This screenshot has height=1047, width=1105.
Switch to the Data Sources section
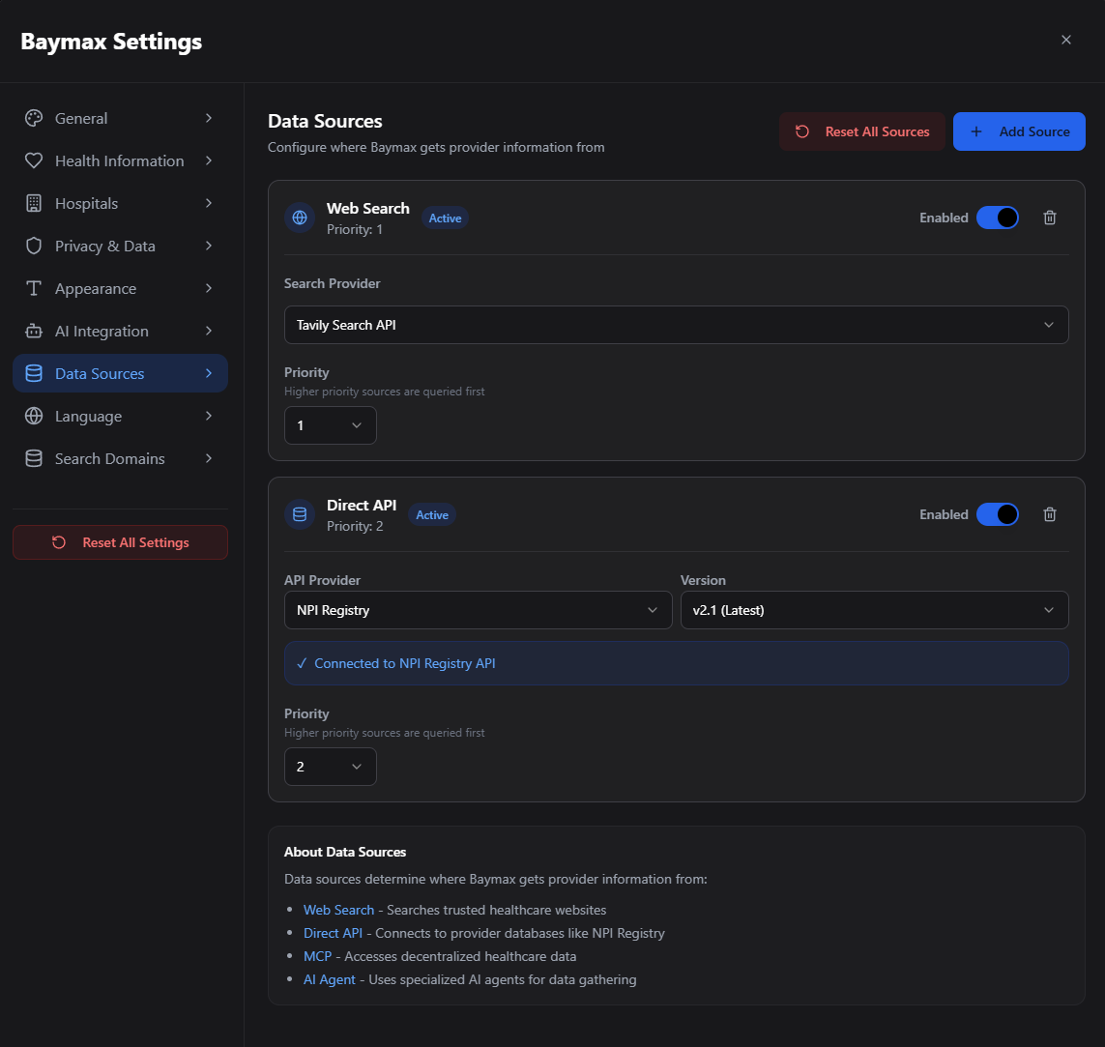(x=102, y=373)
